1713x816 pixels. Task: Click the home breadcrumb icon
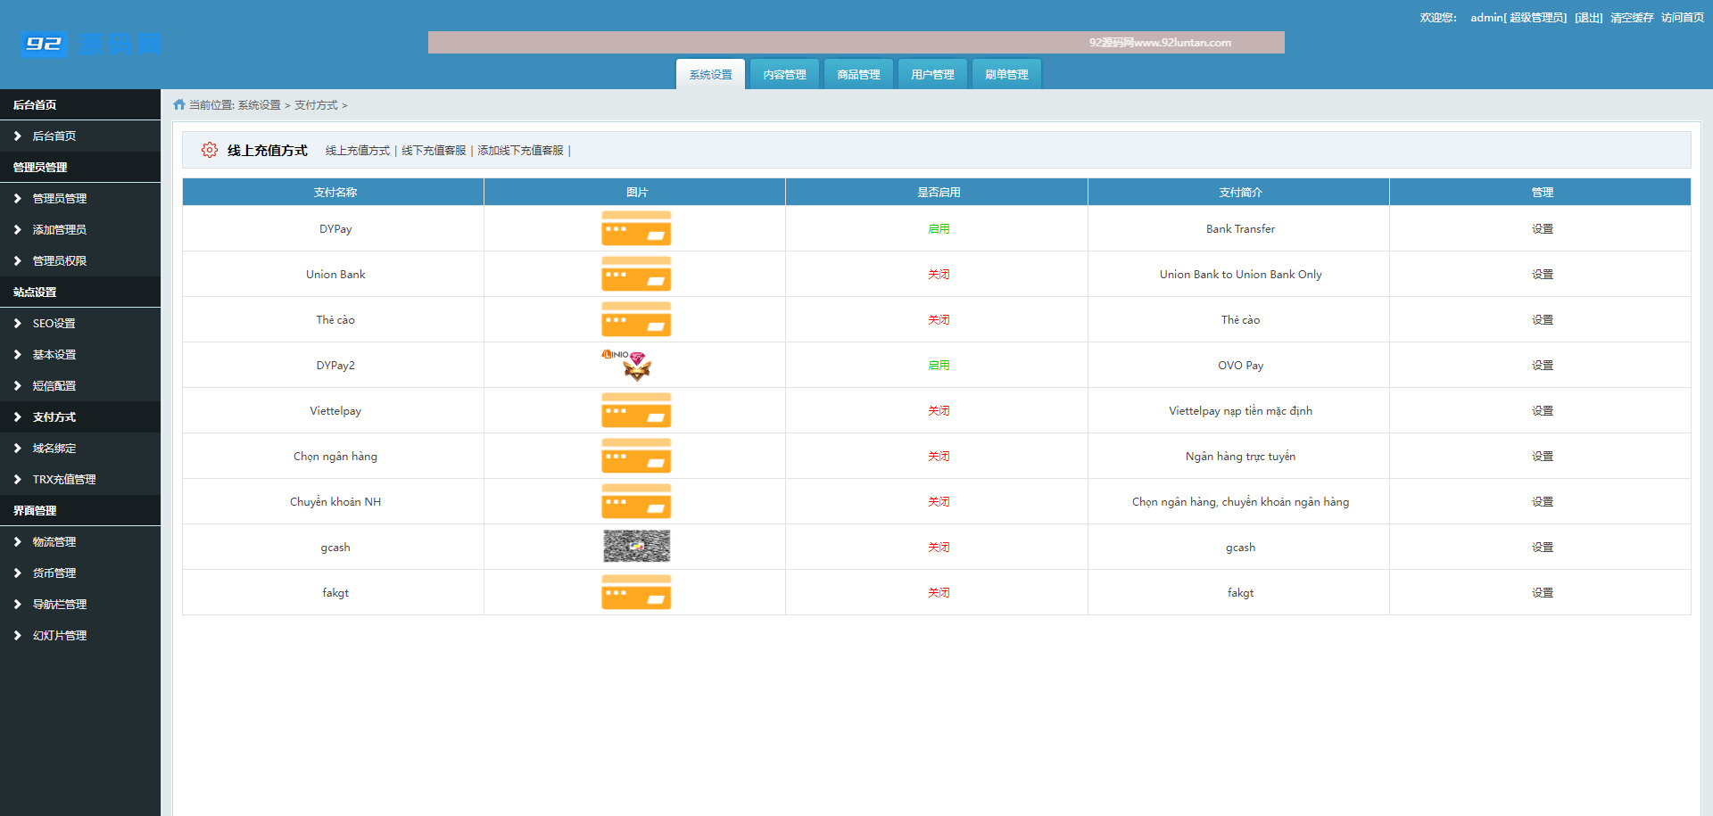click(x=179, y=104)
